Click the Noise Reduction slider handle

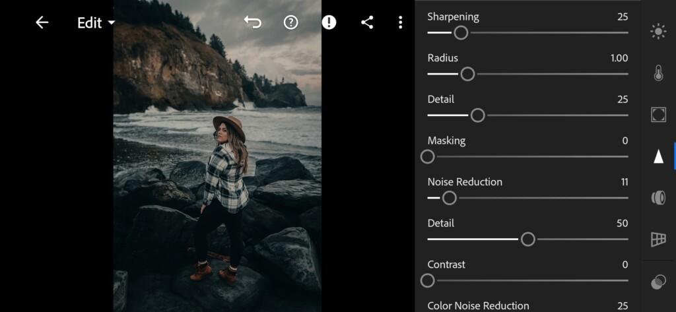(449, 199)
